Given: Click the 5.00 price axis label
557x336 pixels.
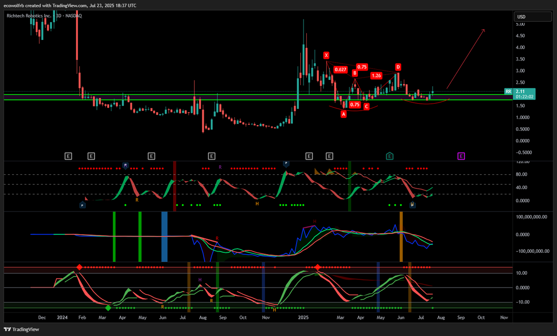Looking at the screenshot, I should (x=520, y=24).
